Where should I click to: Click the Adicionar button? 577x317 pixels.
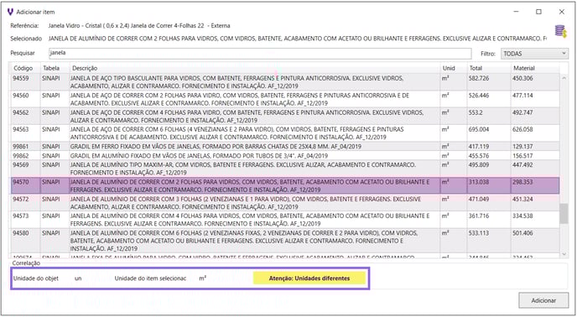pyautogui.click(x=543, y=300)
